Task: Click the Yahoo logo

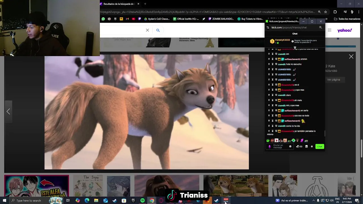Action: pos(345,30)
